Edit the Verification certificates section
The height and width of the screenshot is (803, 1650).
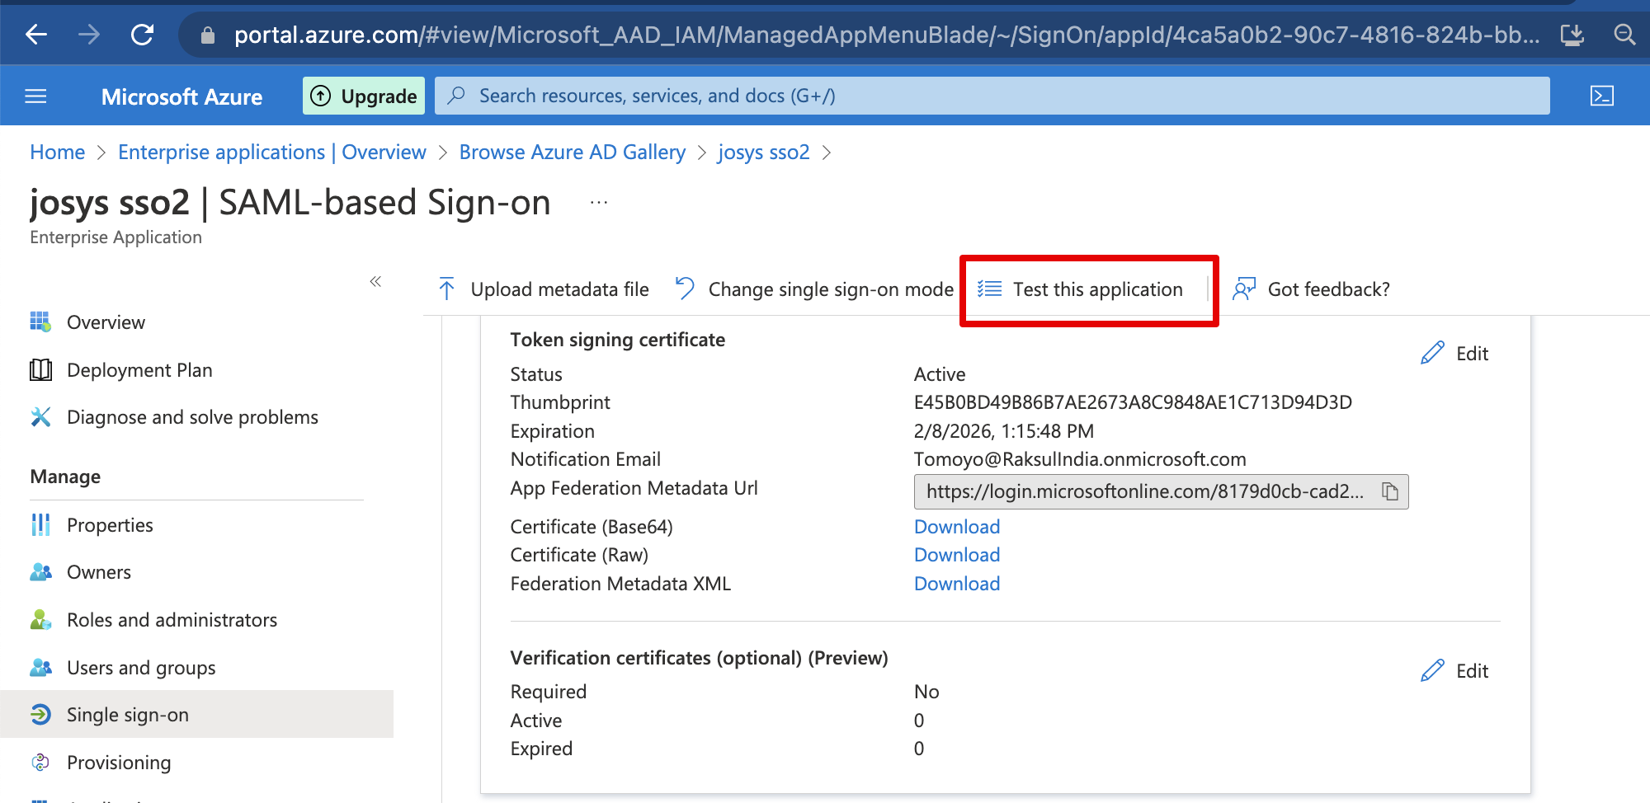click(1455, 671)
